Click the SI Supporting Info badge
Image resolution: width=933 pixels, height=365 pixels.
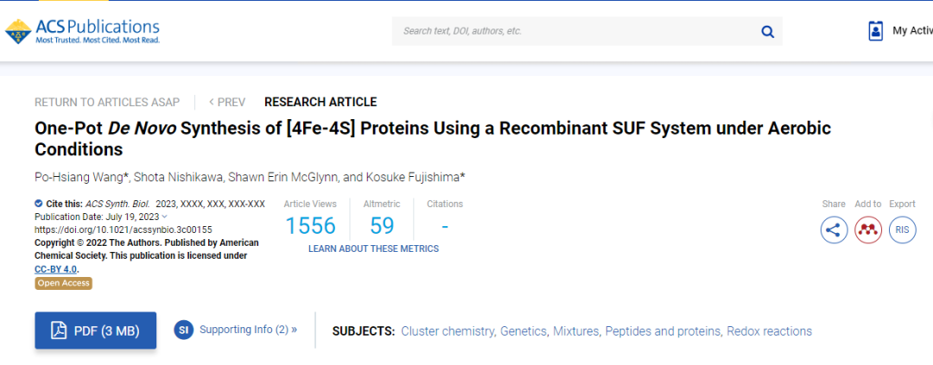(x=184, y=330)
